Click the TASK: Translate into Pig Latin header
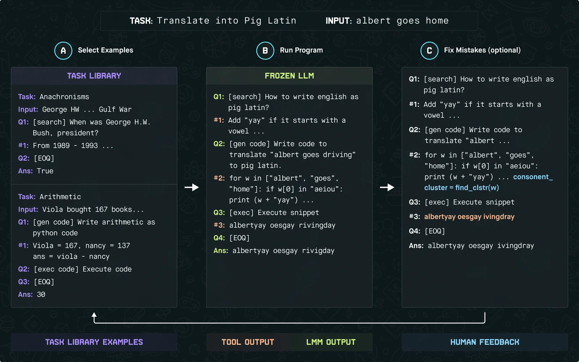 point(213,21)
